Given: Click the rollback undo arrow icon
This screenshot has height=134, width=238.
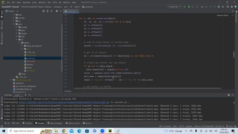Looking at the screenshot, I should [223, 7].
